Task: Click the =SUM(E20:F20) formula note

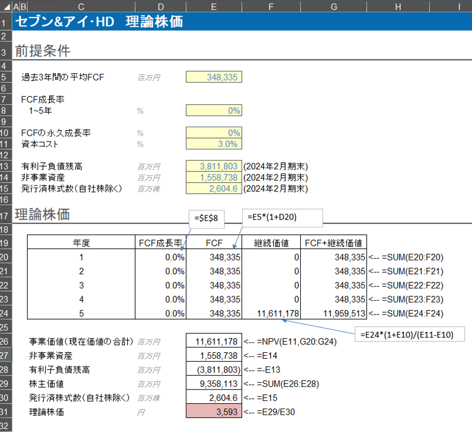Action: pyautogui.click(x=406, y=257)
